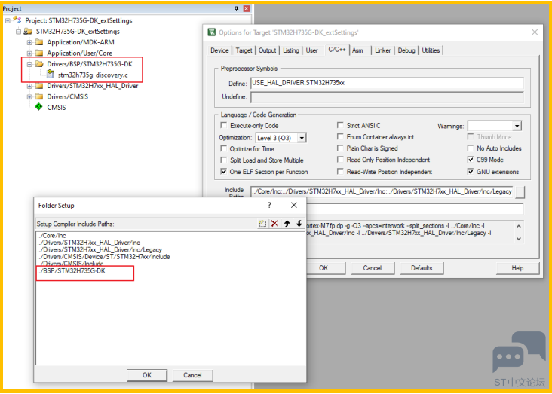Click the Keil icon in Options dialog title bar
This screenshot has width=552, height=394.
pyautogui.click(x=212, y=32)
